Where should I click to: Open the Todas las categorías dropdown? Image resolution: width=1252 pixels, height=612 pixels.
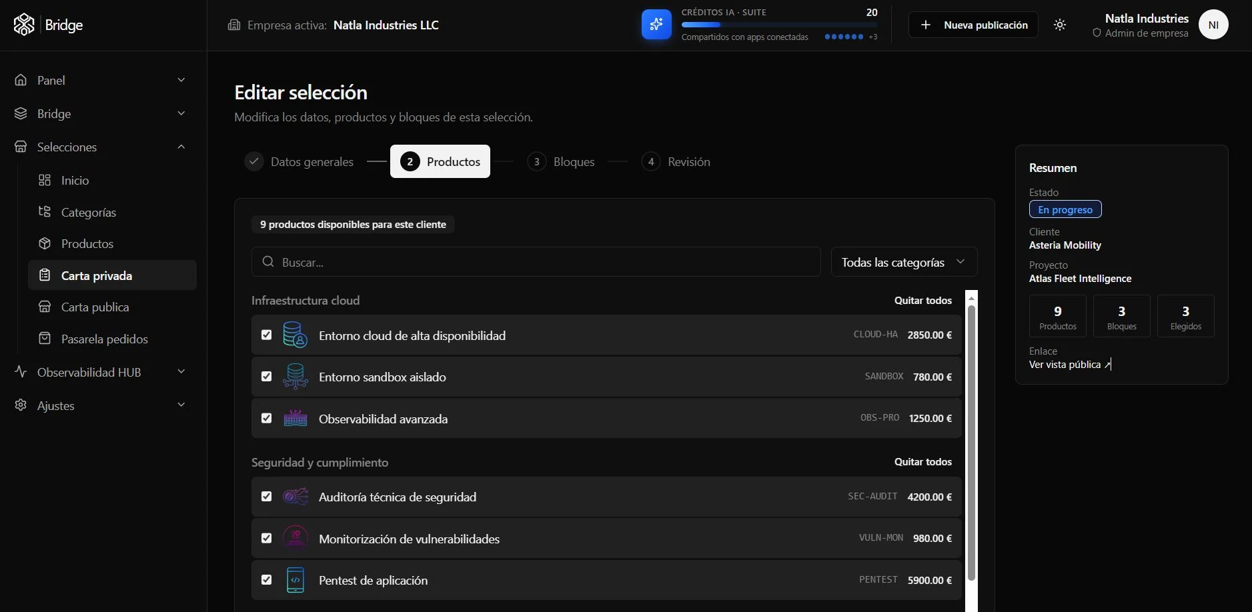904,262
